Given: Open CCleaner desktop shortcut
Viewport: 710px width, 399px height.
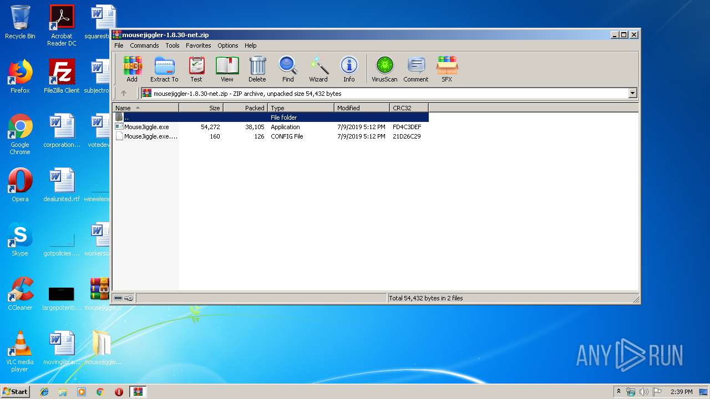Looking at the screenshot, I should (x=20, y=294).
